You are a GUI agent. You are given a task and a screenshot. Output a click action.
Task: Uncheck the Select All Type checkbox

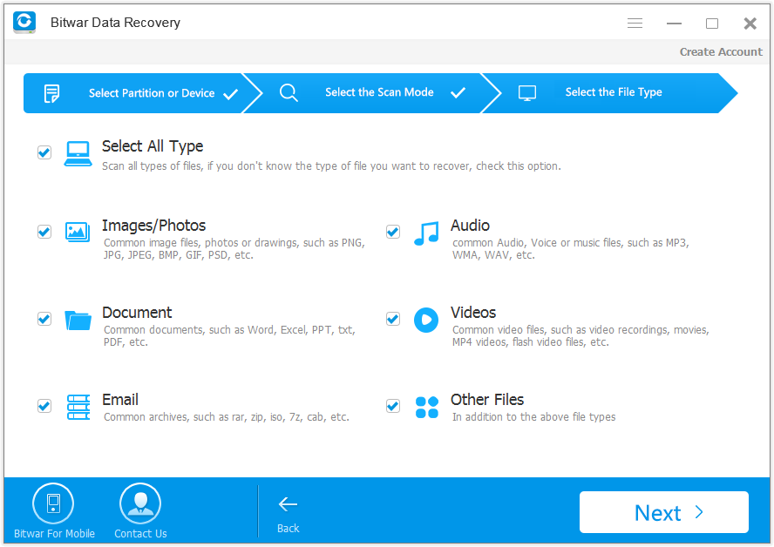click(44, 152)
